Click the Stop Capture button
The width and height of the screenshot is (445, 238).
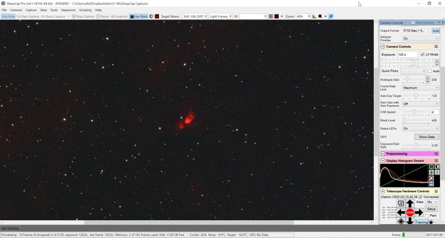click(x=83, y=17)
